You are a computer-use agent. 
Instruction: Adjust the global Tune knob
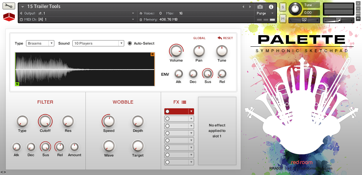pyautogui.click(x=222, y=51)
